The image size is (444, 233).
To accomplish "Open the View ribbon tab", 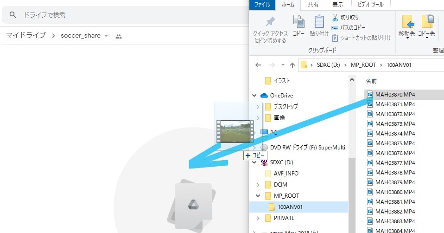I will tap(338, 5).
